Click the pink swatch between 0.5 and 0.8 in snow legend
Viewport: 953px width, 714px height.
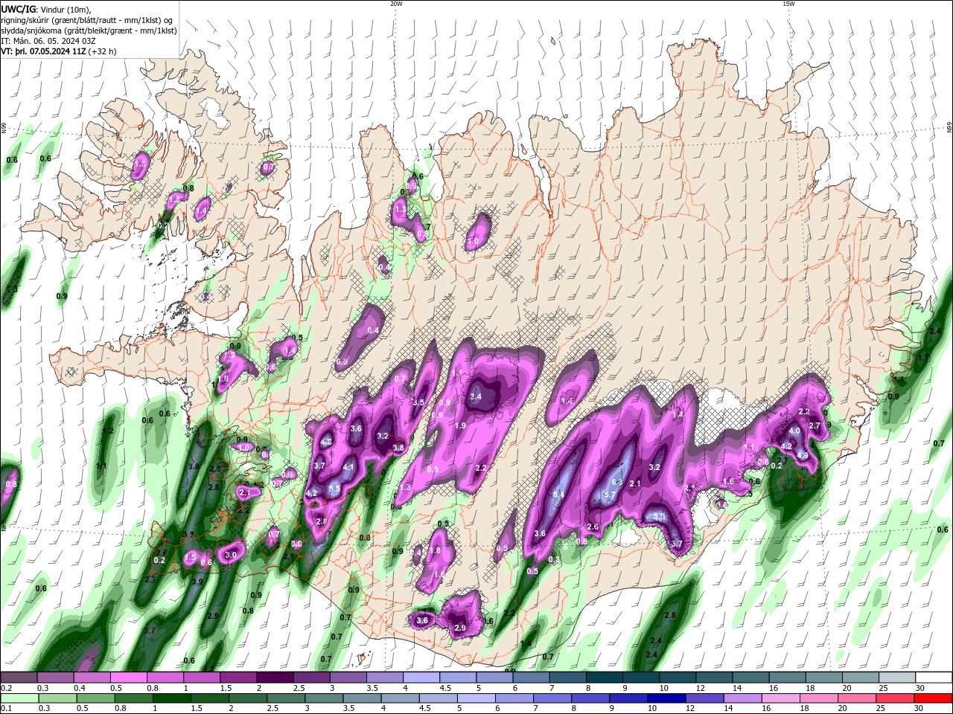127,678
